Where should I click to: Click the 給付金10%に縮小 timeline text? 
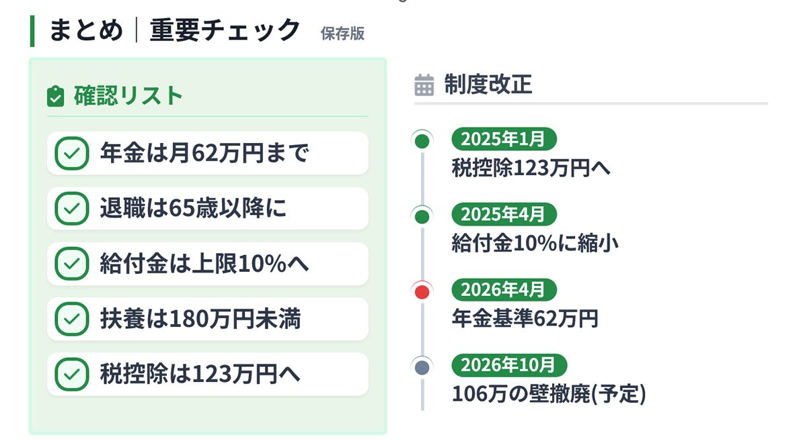coord(535,243)
